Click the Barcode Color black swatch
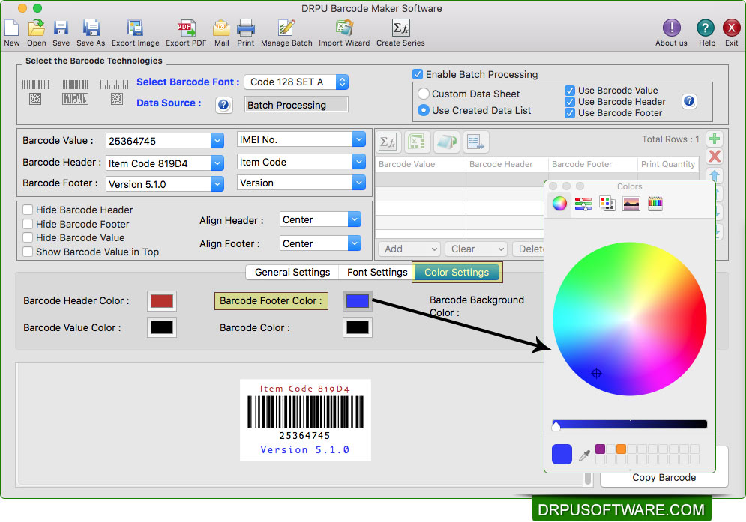This screenshot has height=522, width=746. click(x=358, y=327)
